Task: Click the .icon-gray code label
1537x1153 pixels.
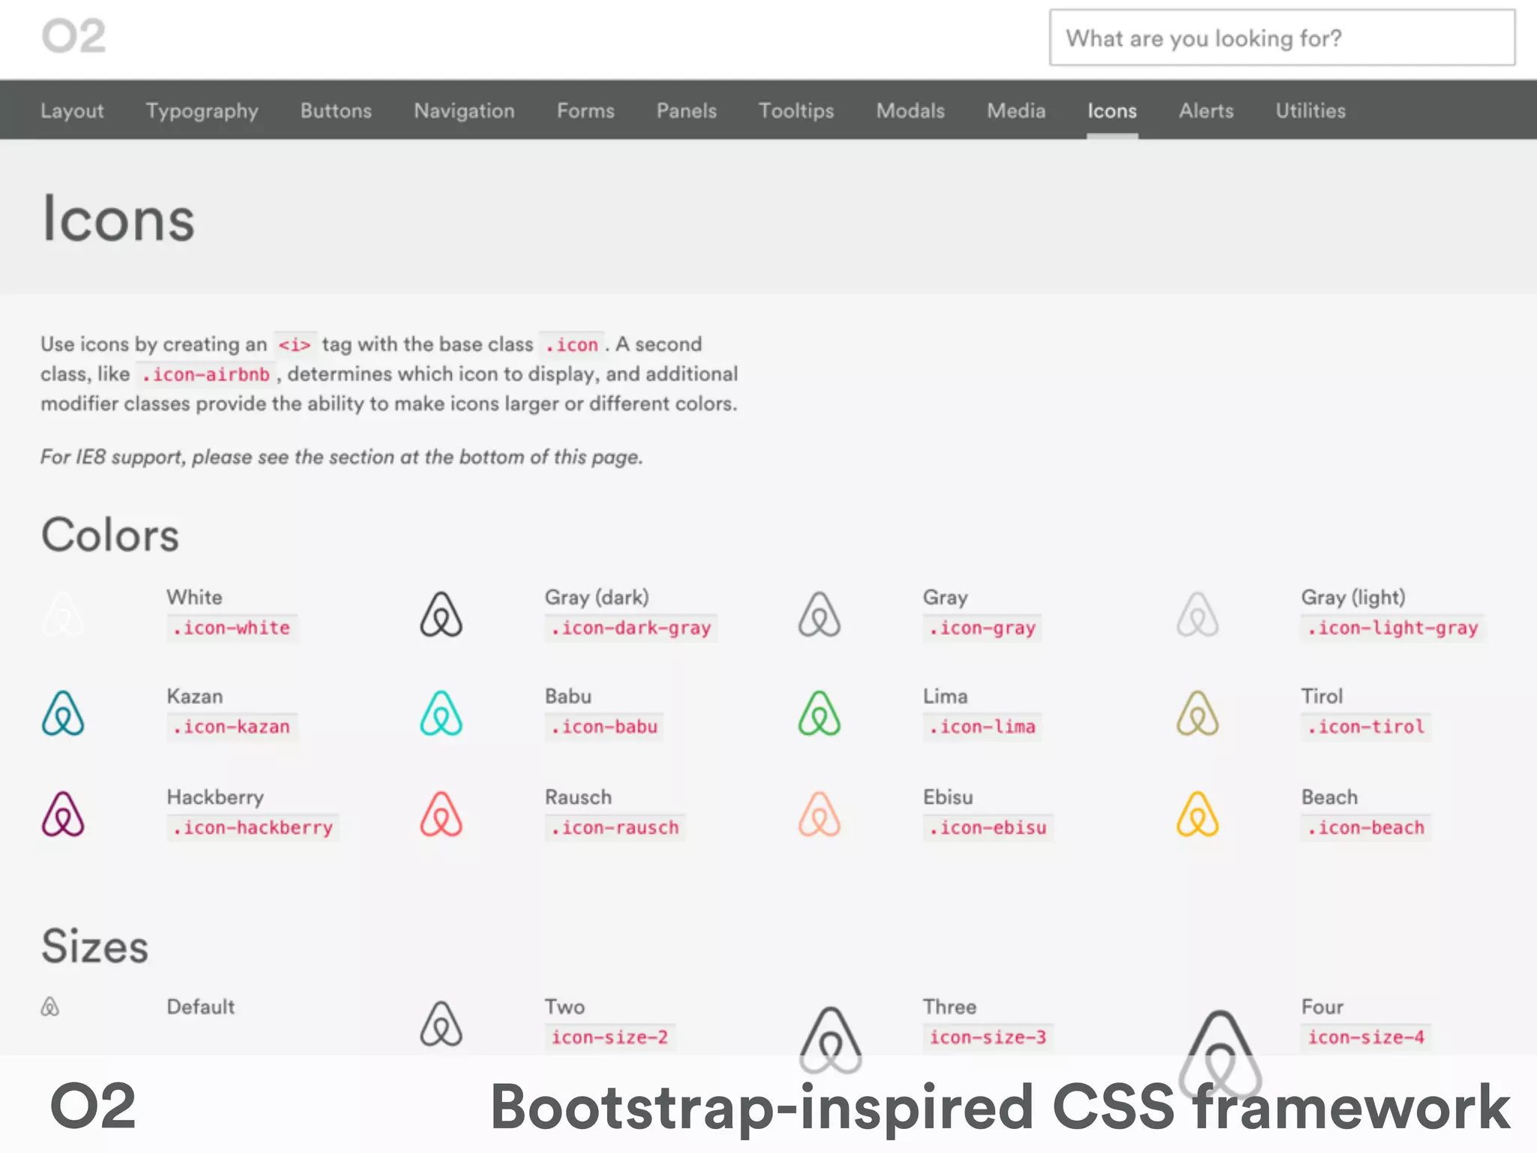Action: [982, 628]
